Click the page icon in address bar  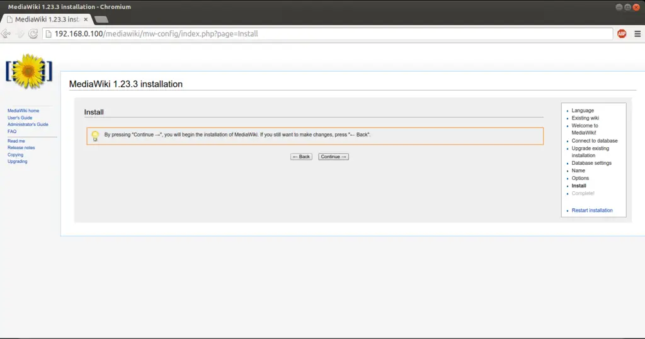pyautogui.click(x=49, y=34)
